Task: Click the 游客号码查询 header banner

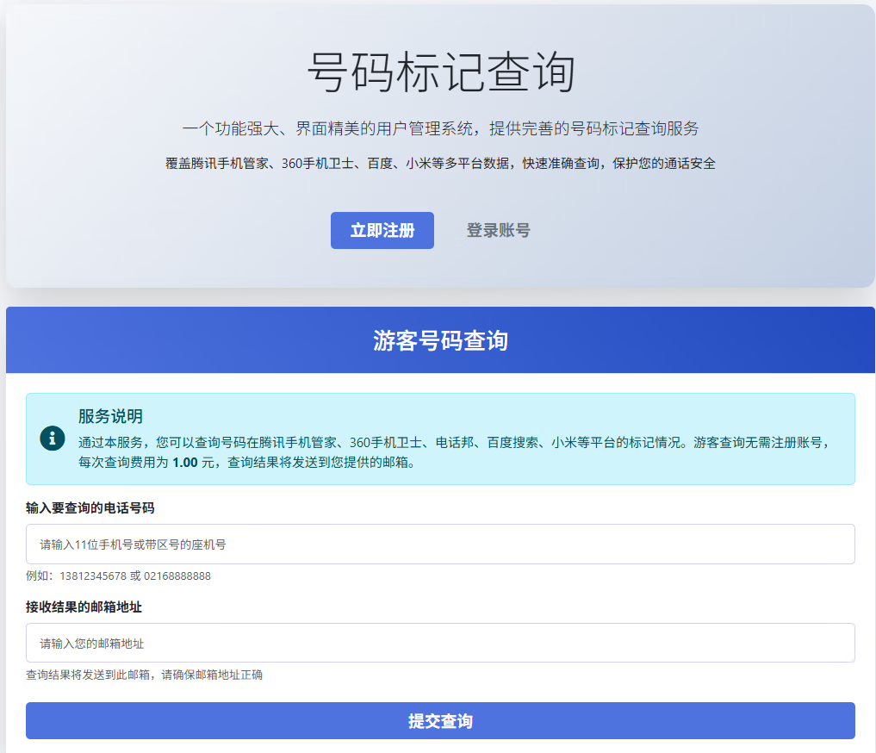Action: tap(440, 340)
